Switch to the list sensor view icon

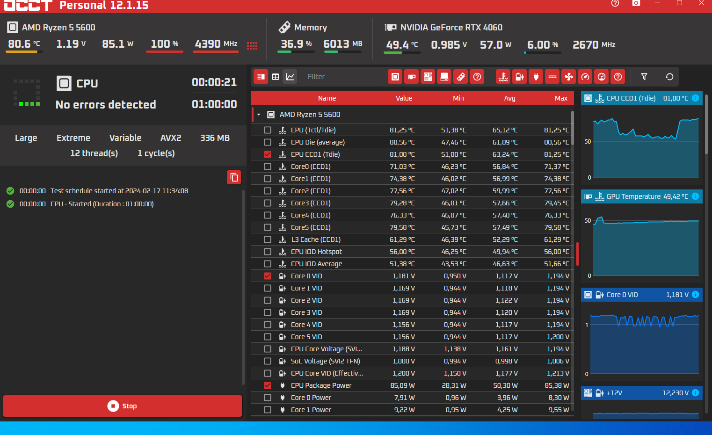pyautogui.click(x=261, y=77)
